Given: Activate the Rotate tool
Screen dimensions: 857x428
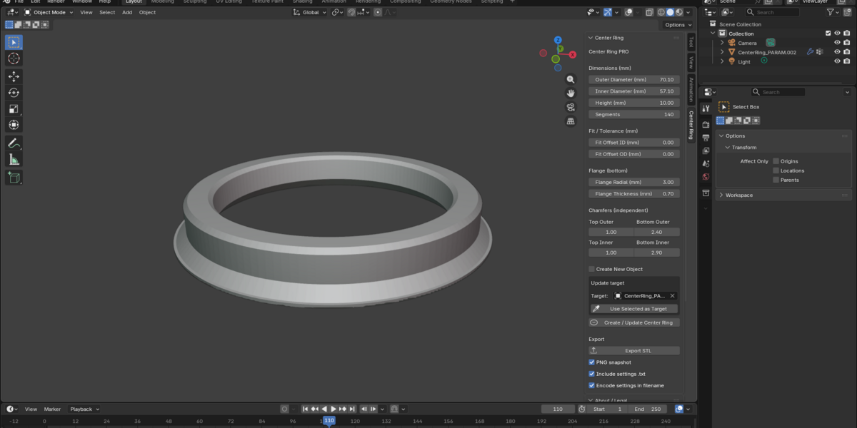Looking at the screenshot, I should click(x=14, y=93).
